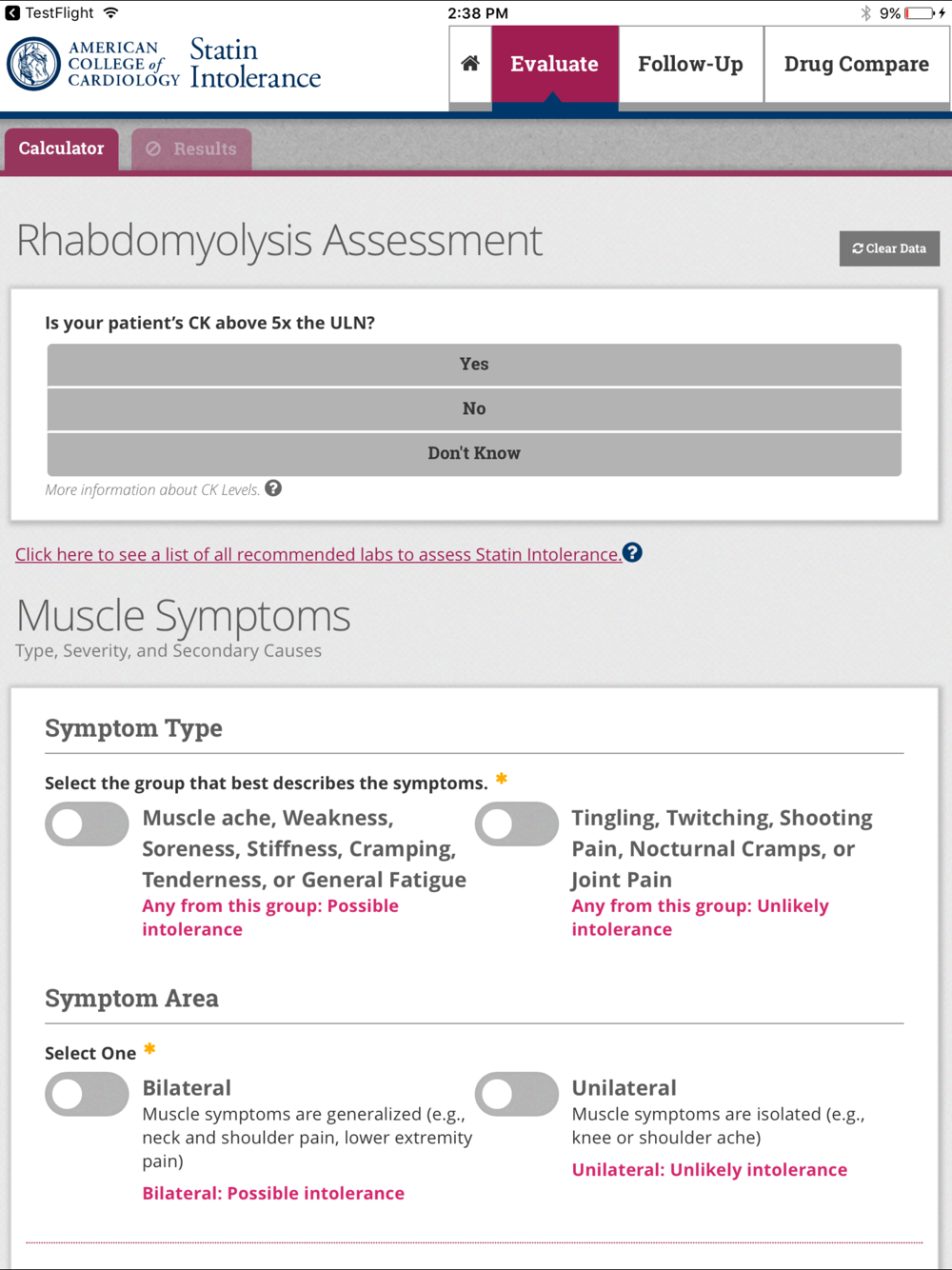Select the Evaluate tab
Image resolution: width=952 pixels, height=1270 pixels.
tap(555, 64)
